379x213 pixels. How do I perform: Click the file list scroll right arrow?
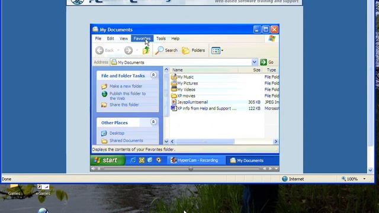pyautogui.click(x=275, y=141)
